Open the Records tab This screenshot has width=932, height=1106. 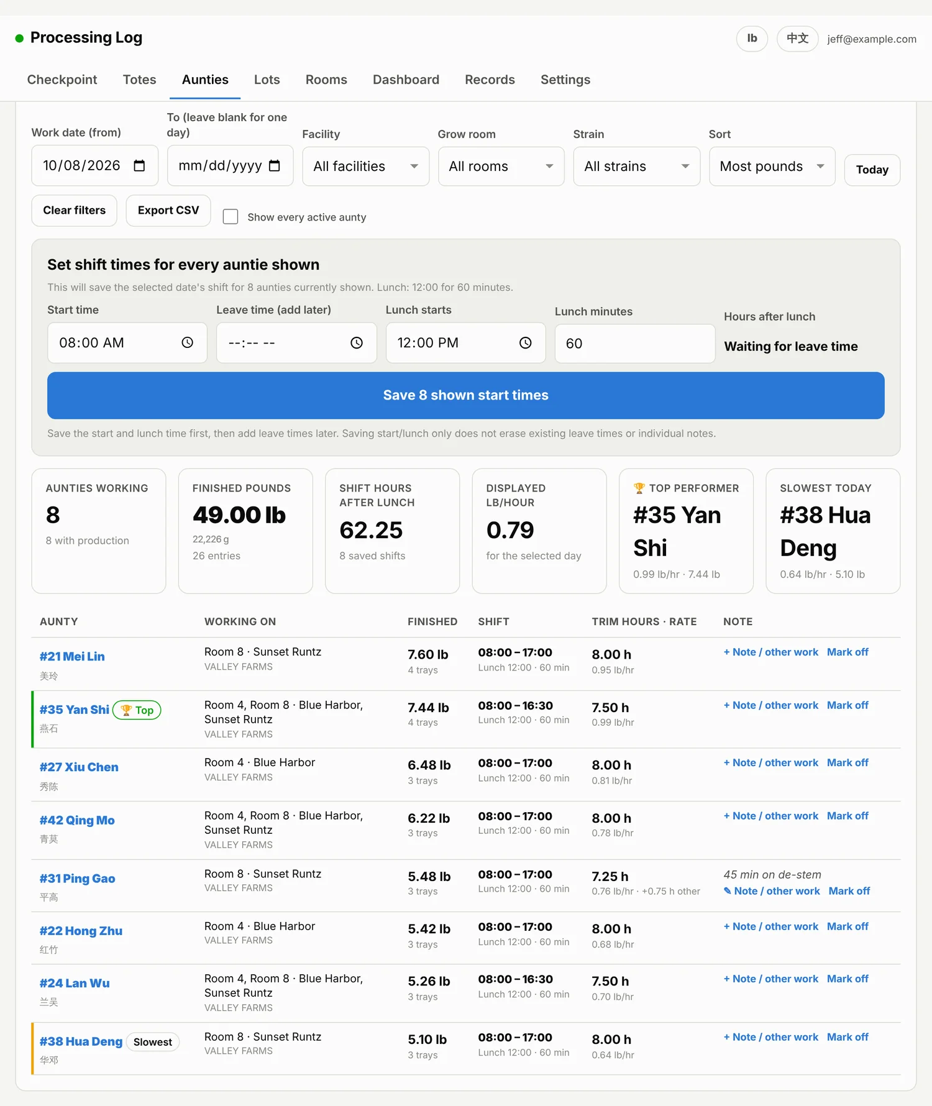click(x=490, y=80)
